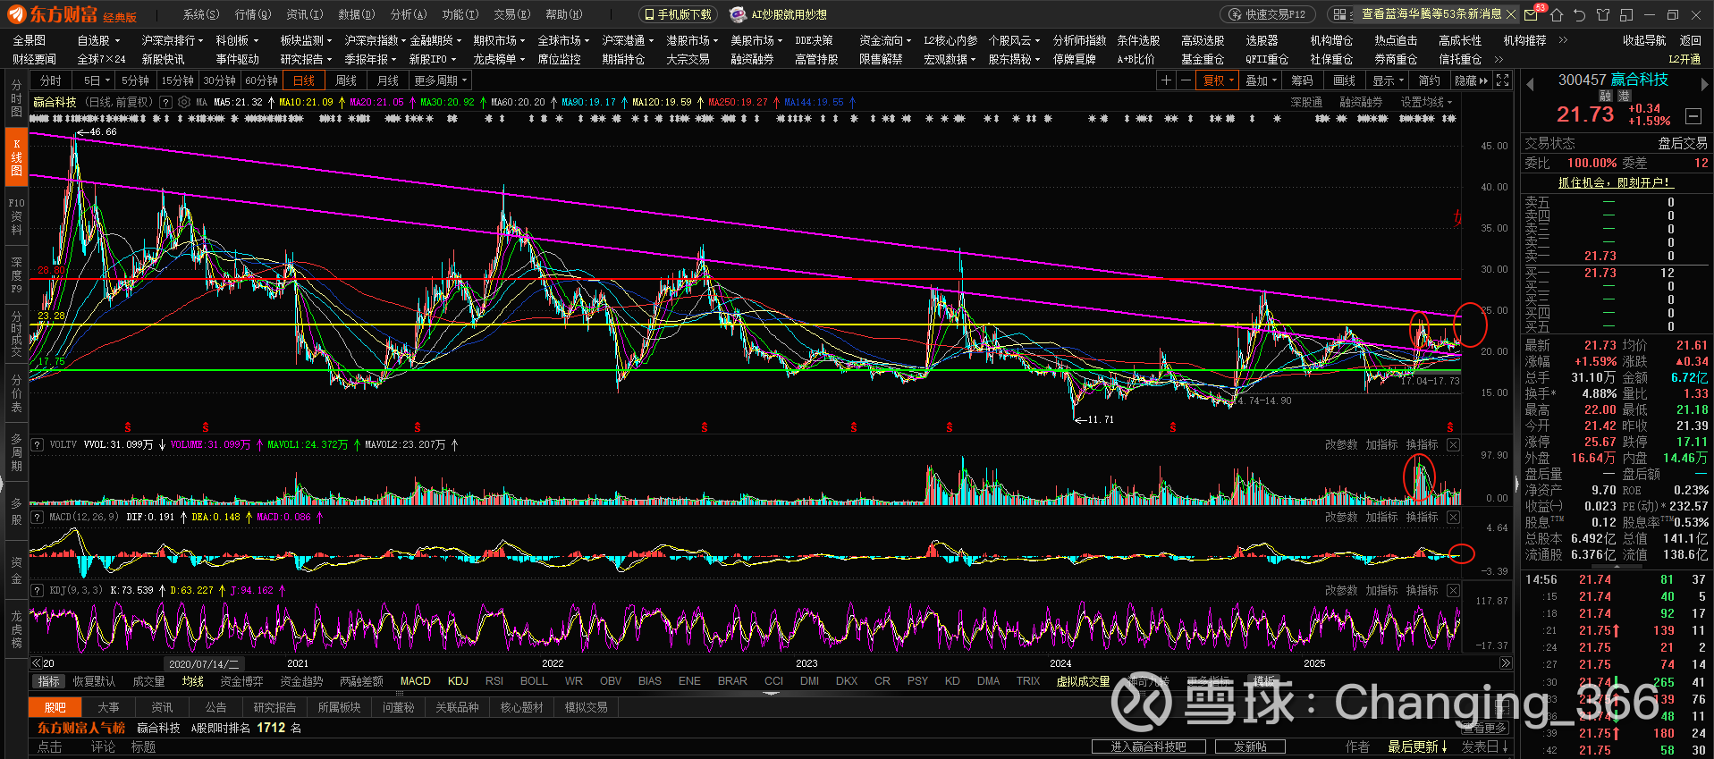This screenshot has height=759, width=1714.
Task: Click 抓住机会，即刻开户 account link
Action: tap(1614, 182)
